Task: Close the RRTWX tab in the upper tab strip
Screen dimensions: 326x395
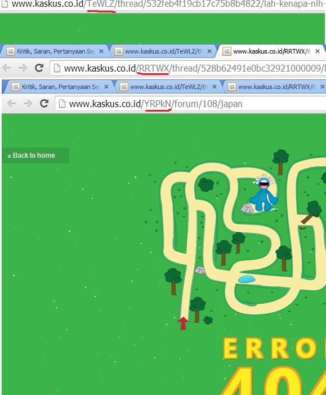Action: click(318, 51)
